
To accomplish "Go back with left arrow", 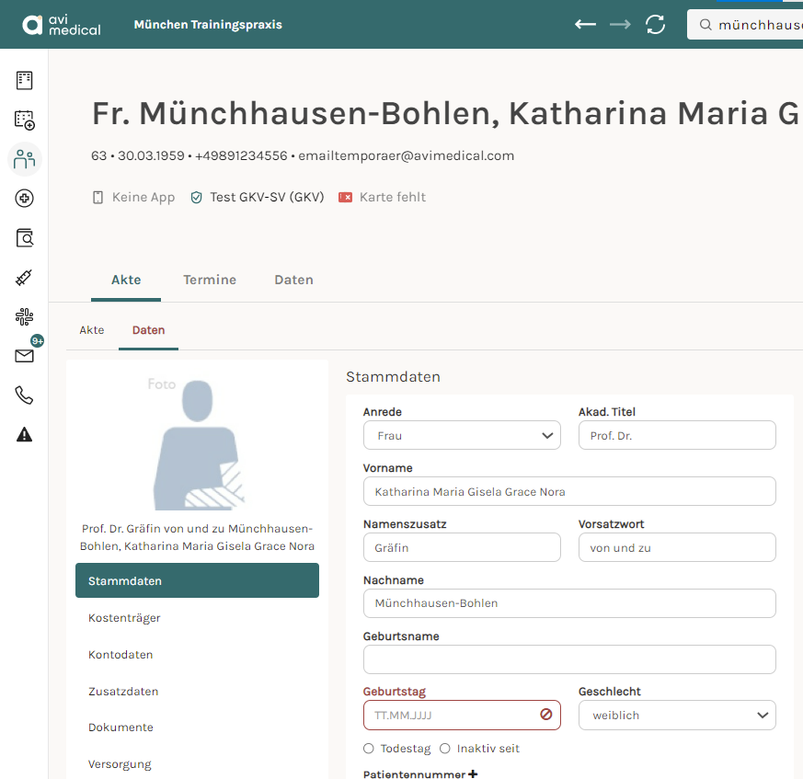I will pyautogui.click(x=585, y=24).
